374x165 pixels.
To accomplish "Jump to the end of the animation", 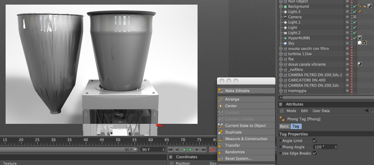I will [x=204, y=150].
